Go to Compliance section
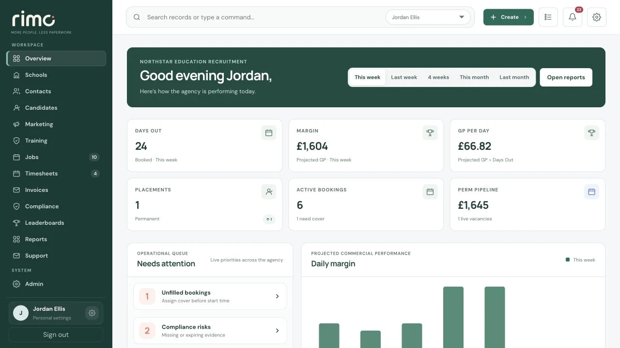The width and height of the screenshot is (620, 348). (x=56, y=206)
